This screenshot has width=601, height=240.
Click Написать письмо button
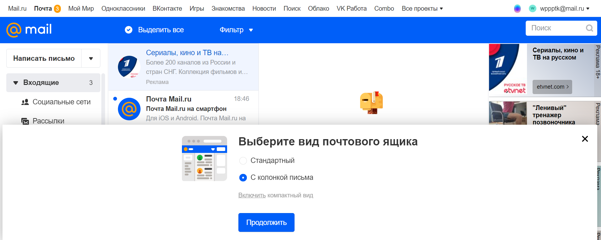click(44, 58)
